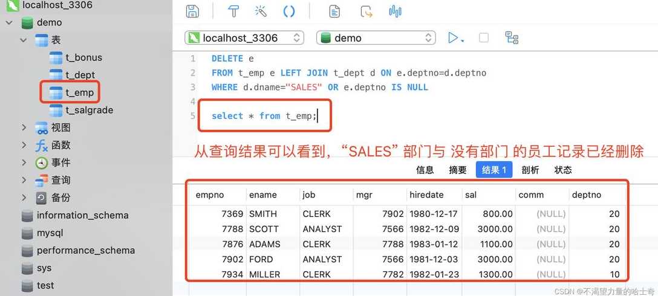Click the sal column header
Image resolution: width=658 pixels, height=296 pixels.
(489, 195)
